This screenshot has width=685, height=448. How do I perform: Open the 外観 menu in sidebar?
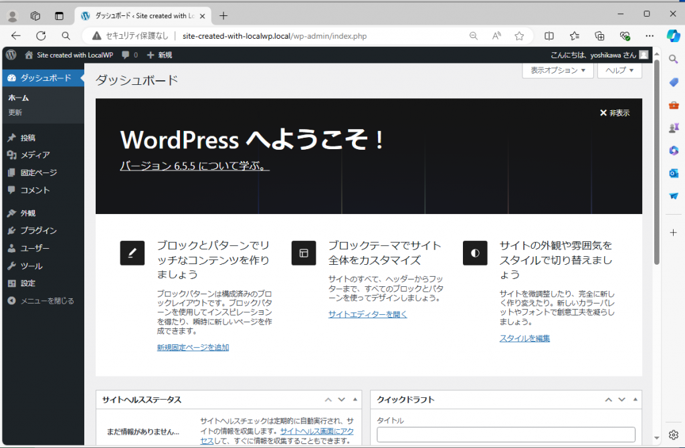pos(28,213)
